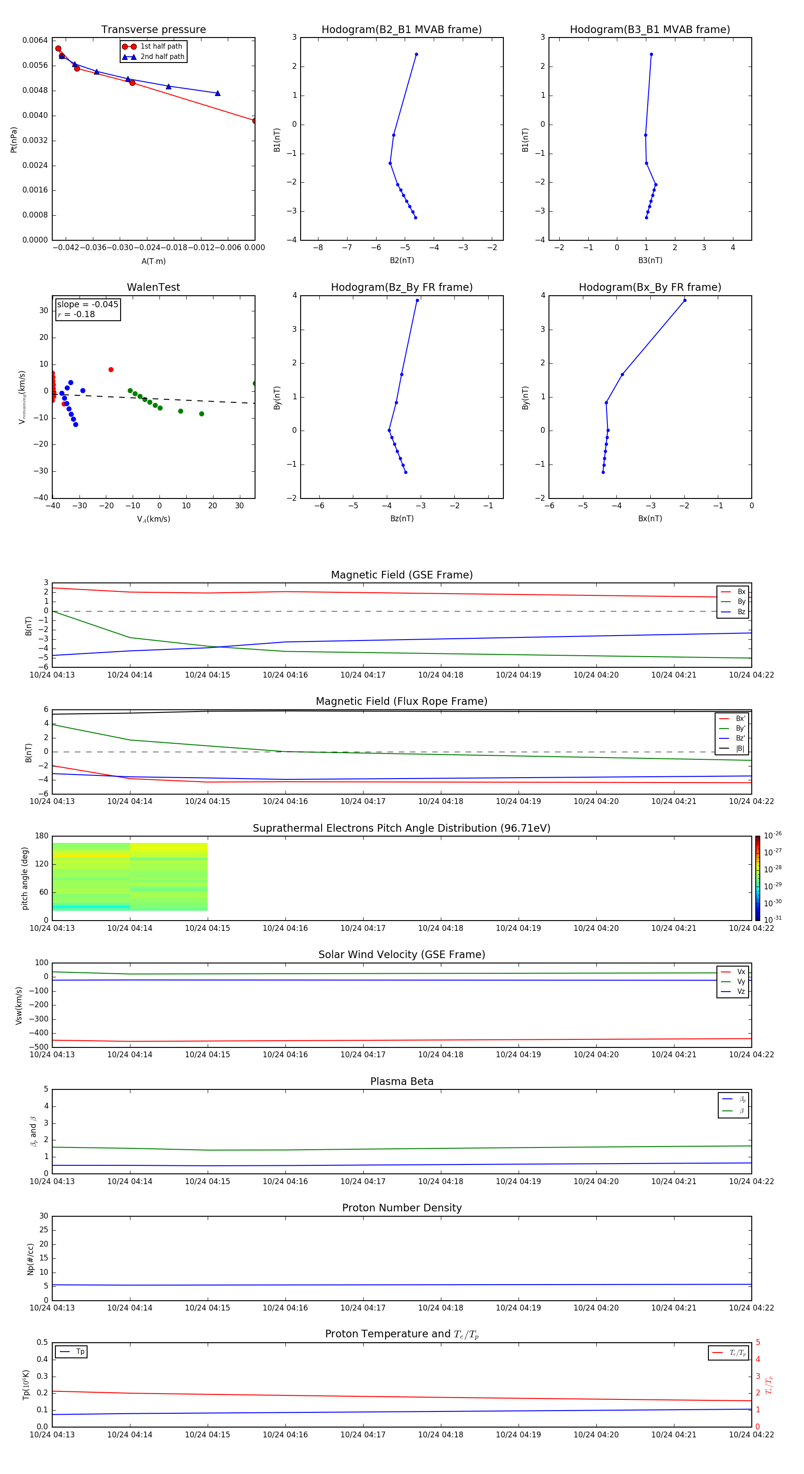Viewport: 804px width, 1474px height.
Task: Click the '1st half path' legend entry
Action: tap(152, 46)
